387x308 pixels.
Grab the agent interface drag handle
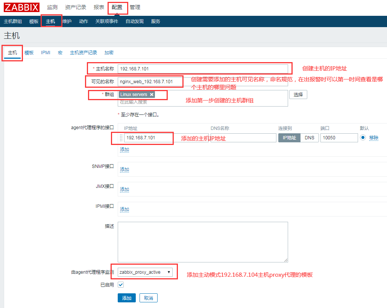click(x=121, y=138)
